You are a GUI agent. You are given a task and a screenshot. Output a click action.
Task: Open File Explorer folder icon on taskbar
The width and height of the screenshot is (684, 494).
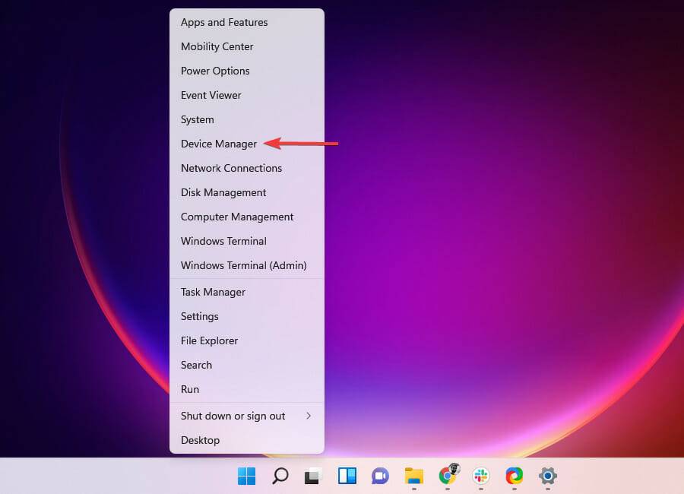tap(414, 476)
